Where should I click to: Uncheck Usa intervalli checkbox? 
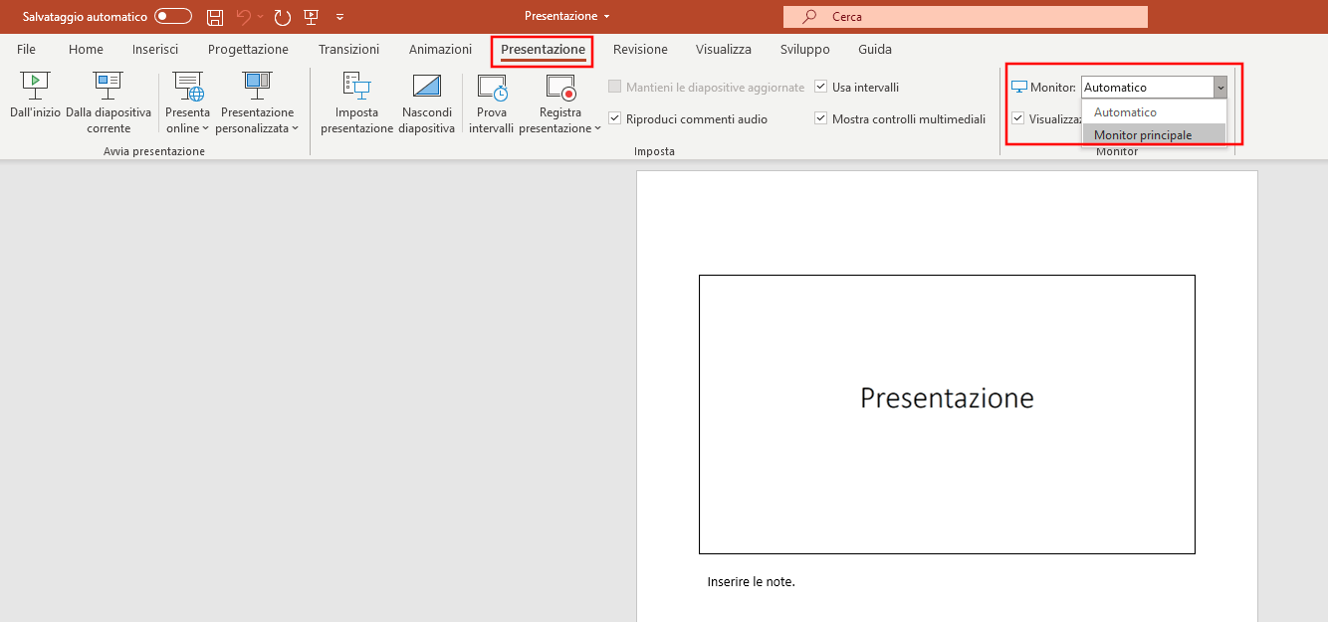tap(820, 88)
